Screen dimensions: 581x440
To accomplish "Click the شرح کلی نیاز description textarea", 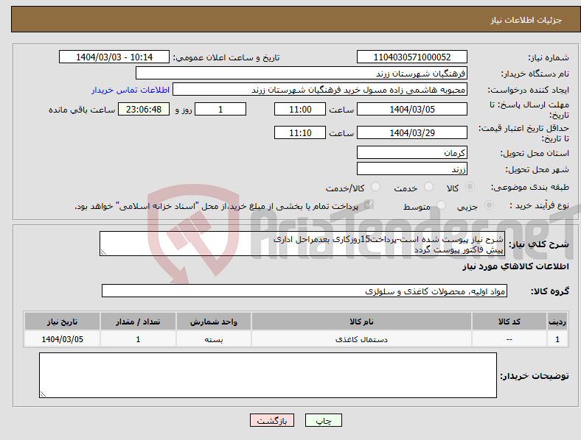I will pyautogui.click(x=302, y=244).
